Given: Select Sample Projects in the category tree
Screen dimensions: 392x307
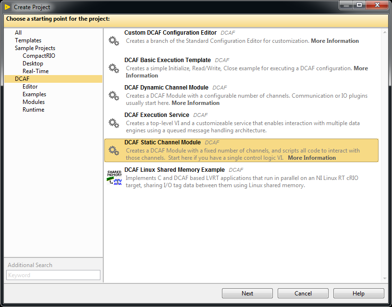Looking at the screenshot, I should pyautogui.click(x=35, y=48).
